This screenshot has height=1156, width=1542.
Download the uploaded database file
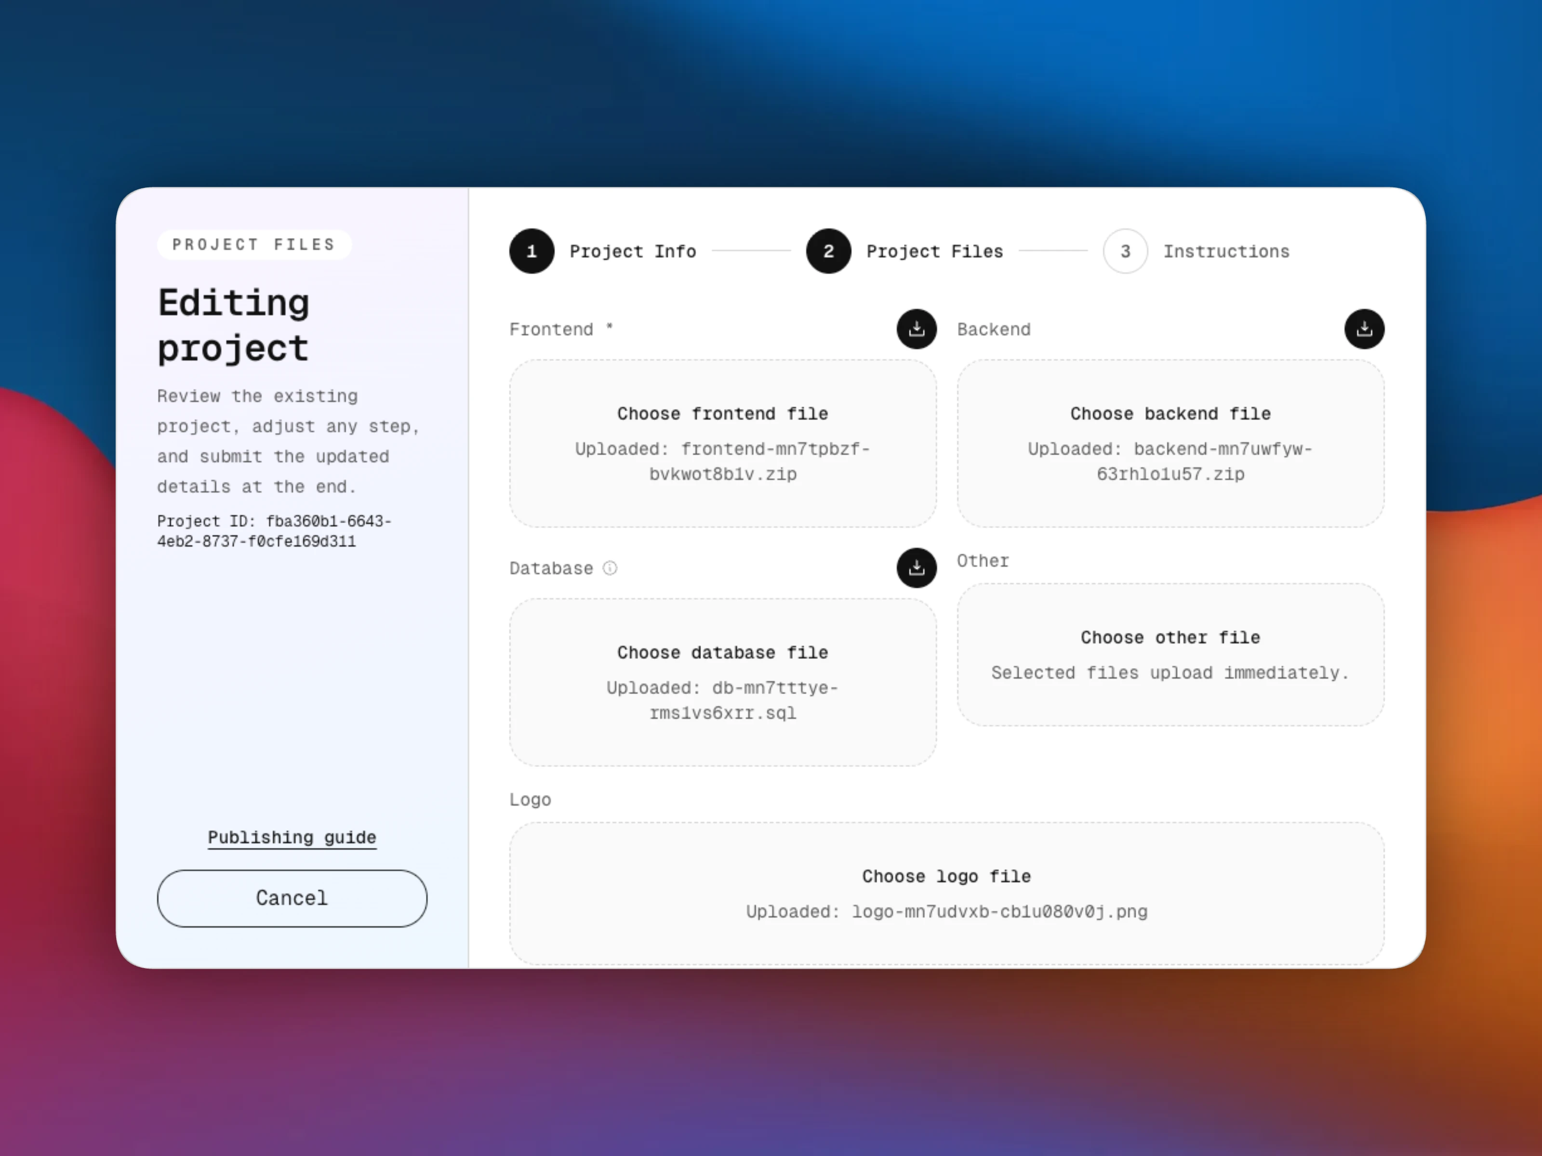pyautogui.click(x=916, y=568)
